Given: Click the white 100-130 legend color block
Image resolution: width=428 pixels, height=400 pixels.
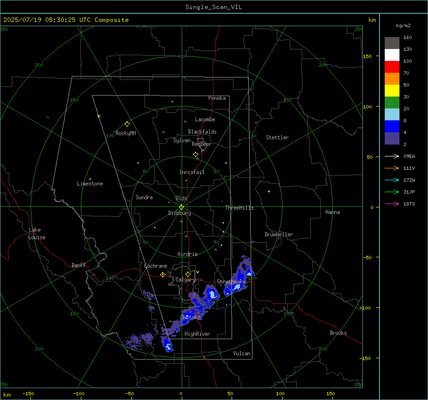Looking at the screenshot, I should [x=392, y=55].
